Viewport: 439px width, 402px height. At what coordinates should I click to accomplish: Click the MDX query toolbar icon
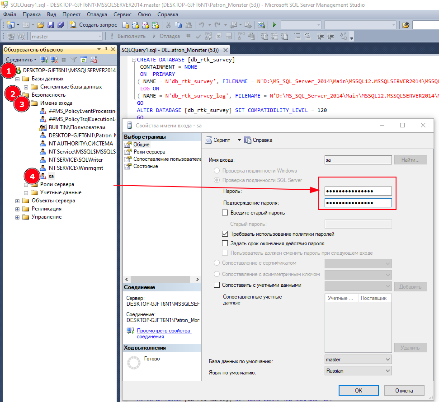[136, 25]
